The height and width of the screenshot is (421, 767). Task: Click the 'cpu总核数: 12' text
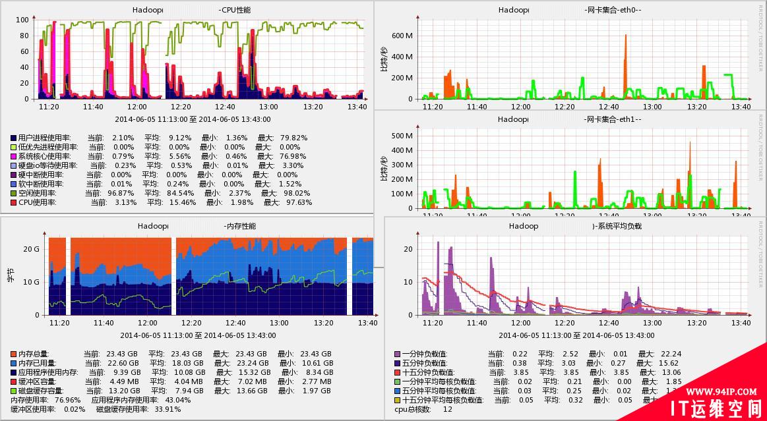tap(423, 409)
